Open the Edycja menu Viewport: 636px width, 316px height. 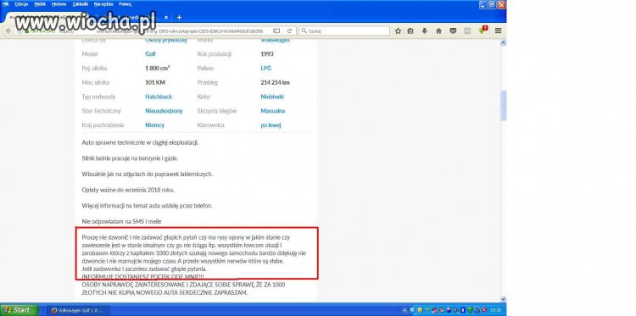coord(21,4)
